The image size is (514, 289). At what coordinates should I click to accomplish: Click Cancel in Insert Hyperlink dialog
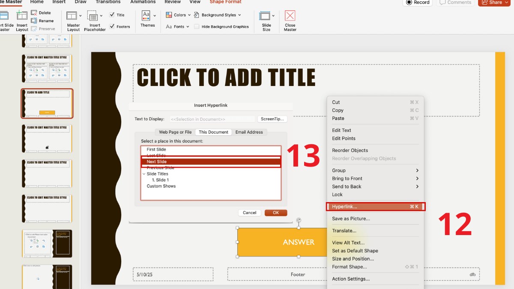[x=250, y=213]
